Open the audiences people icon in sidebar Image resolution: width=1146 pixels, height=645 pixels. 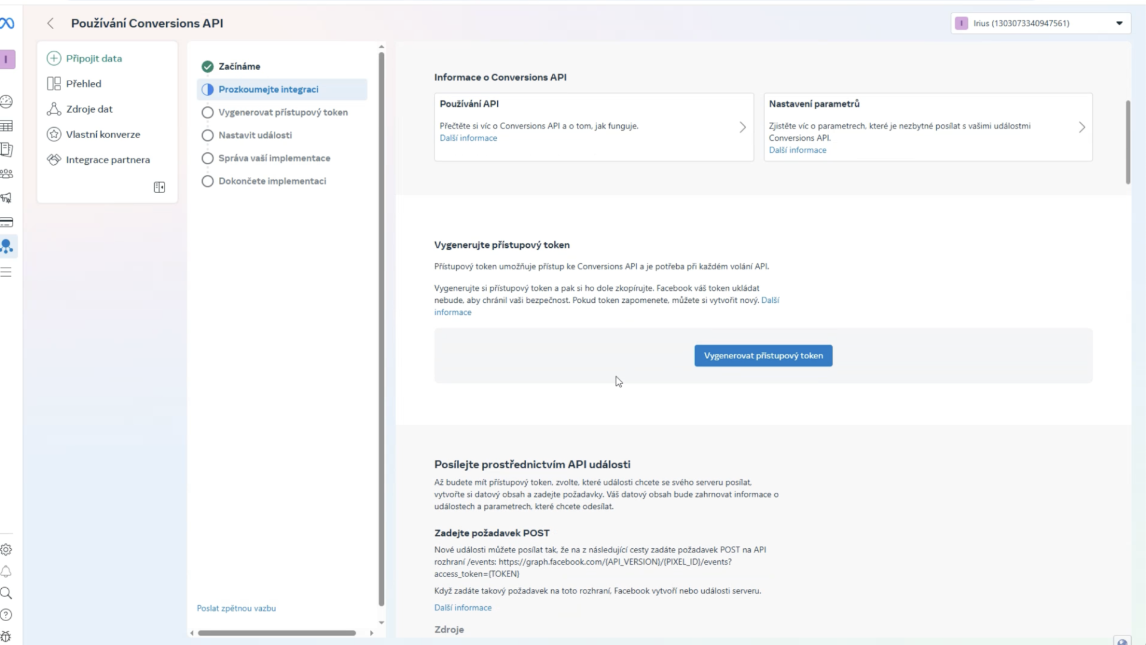[6, 174]
